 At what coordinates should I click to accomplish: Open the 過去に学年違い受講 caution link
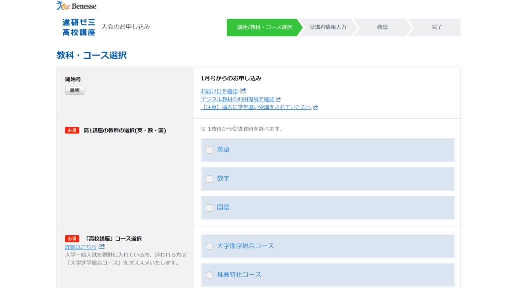pyautogui.click(x=257, y=107)
